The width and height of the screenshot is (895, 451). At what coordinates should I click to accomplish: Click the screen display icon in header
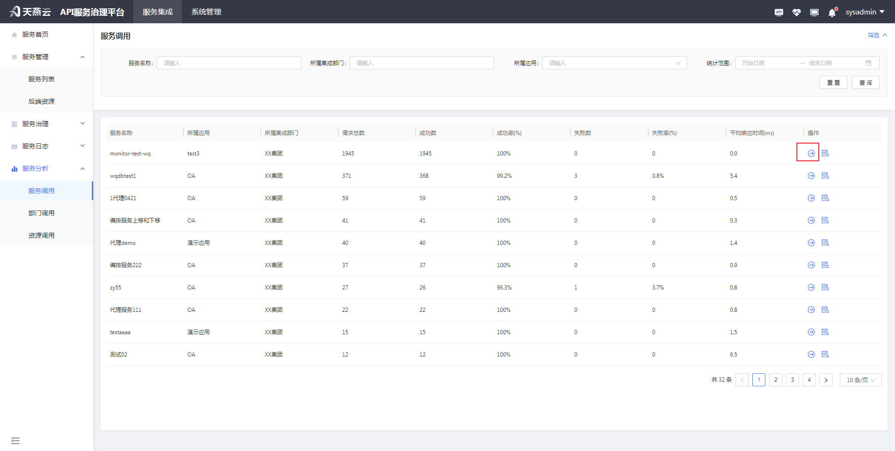pos(814,12)
